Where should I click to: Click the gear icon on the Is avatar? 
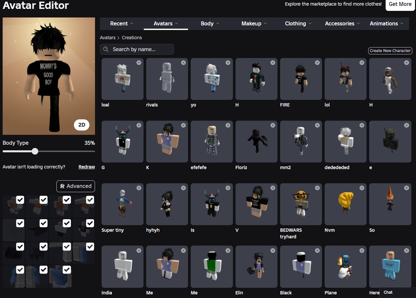[228, 188]
